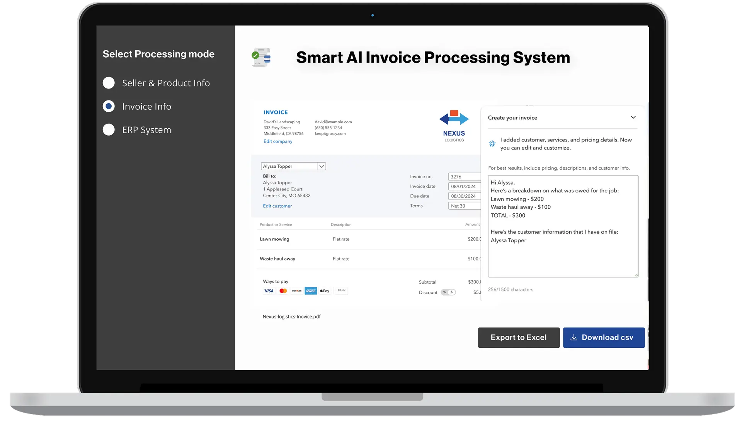This screenshot has height=422, width=742.
Task: Click the Nexus Logistics arrows logo
Action: click(x=454, y=118)
